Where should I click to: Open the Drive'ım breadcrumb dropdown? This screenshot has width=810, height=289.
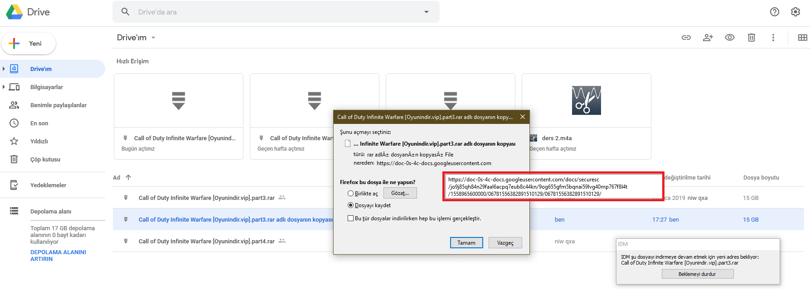(x=153, y=38)
